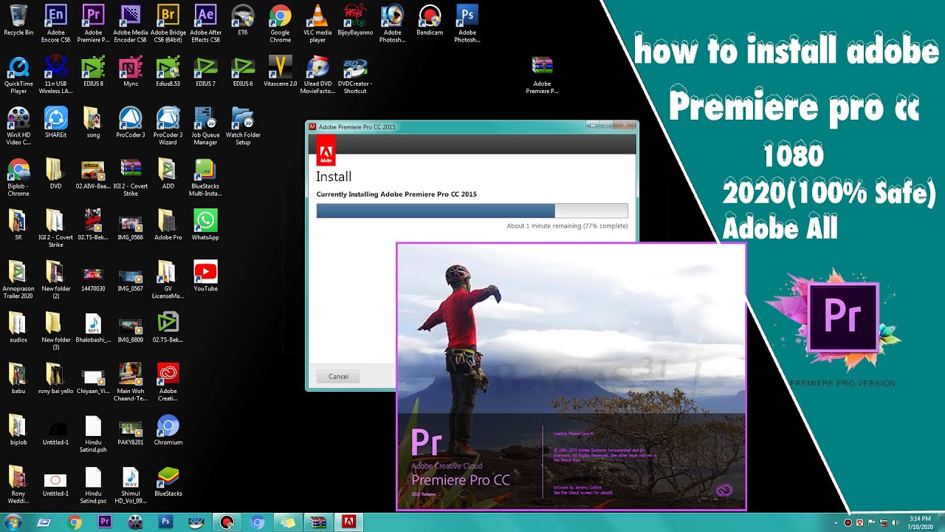Open the Bandicam desktop shortcut
The image size is (945, 532).
[430, 19]
